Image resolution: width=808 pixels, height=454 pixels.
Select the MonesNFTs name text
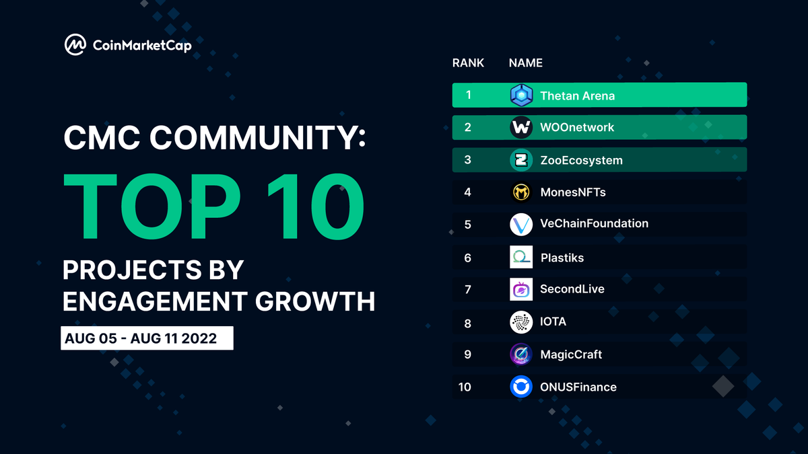573,192
